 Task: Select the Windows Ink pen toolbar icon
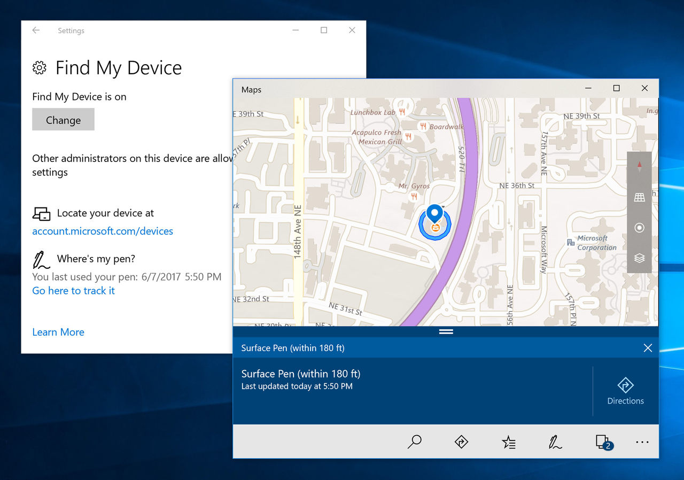[555, 442]
